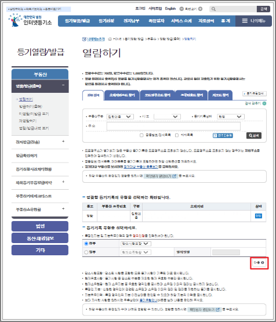Image resolution: width=276 pixels, height=322 pixels.
Task: Open the 부동산구분 dropdown
Action: click(x=120, y=117)
